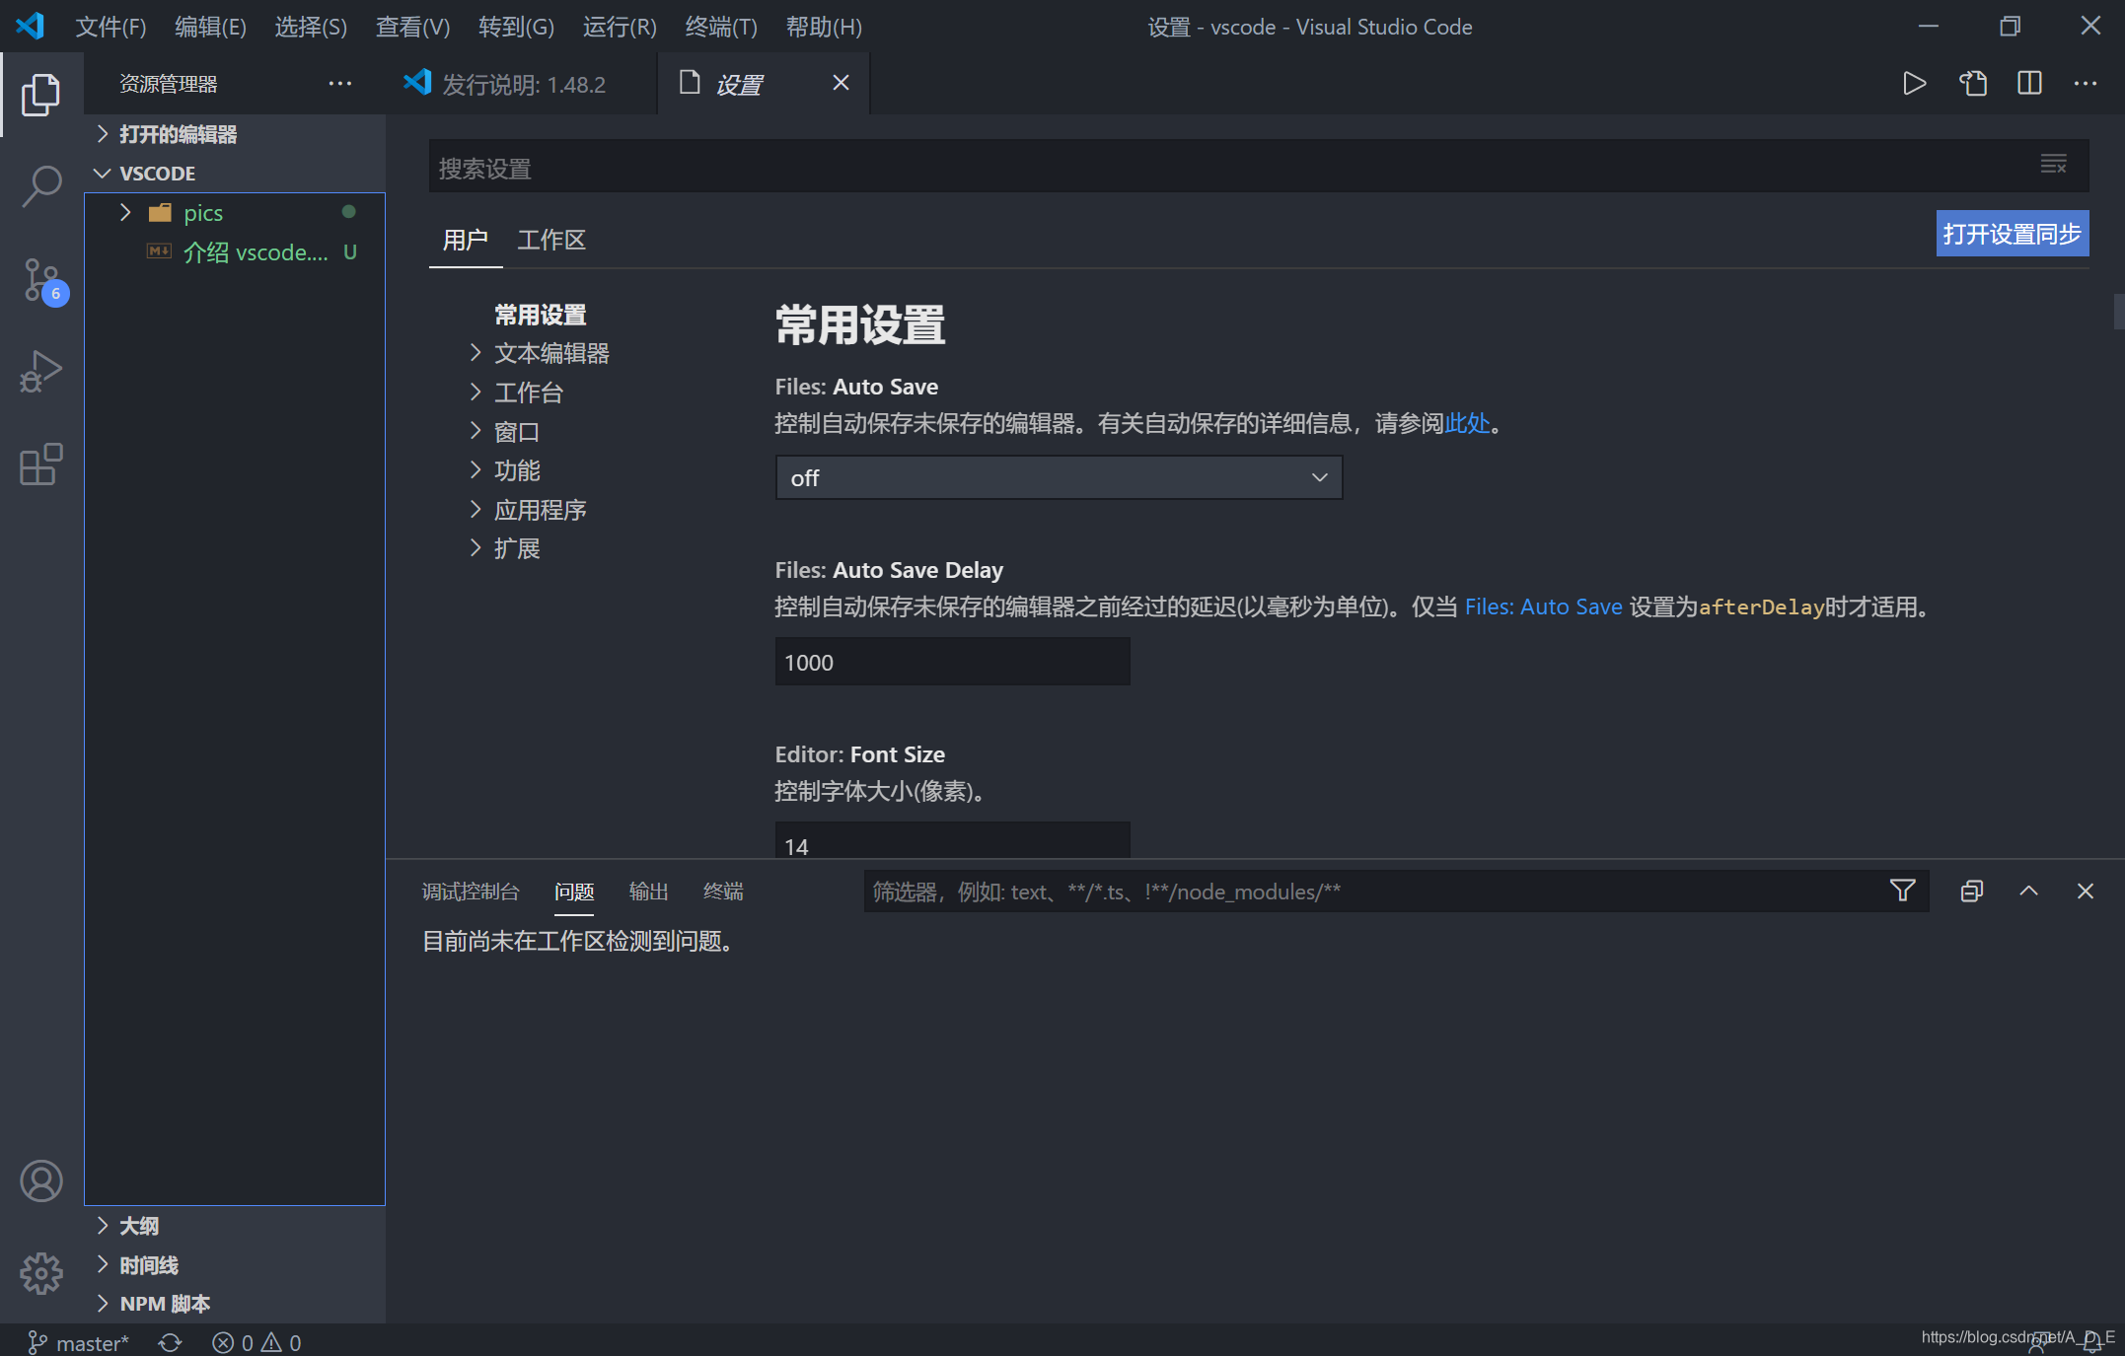Follow the 此处 link about auto save

point(1467,423)
